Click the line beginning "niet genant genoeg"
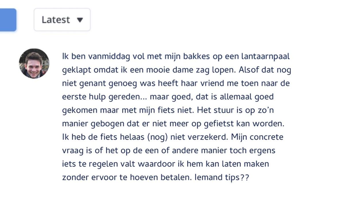Image resolution: width=344 pixels, height=212 pixels. coord(176,83)
